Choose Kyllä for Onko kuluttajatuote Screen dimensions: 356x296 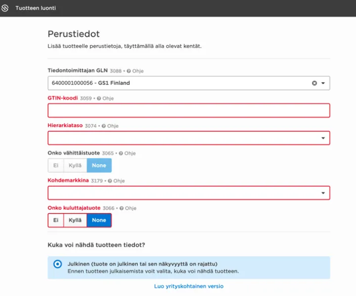(75, 220)
